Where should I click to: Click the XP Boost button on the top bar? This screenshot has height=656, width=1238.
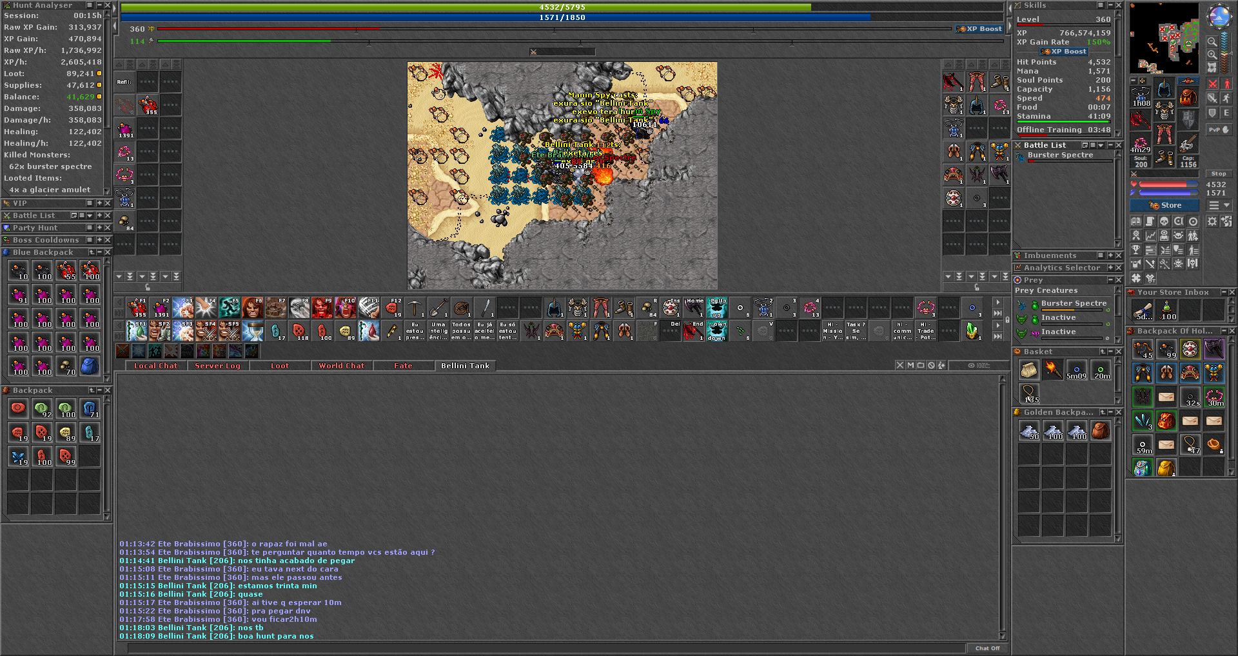tap(979, 29)
